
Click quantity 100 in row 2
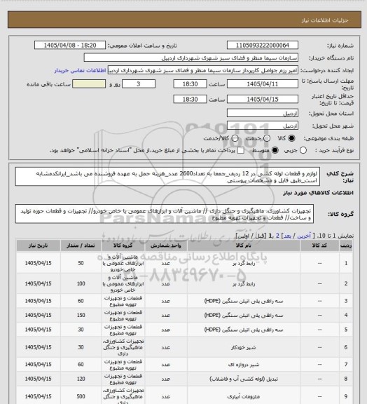[81, 283]
